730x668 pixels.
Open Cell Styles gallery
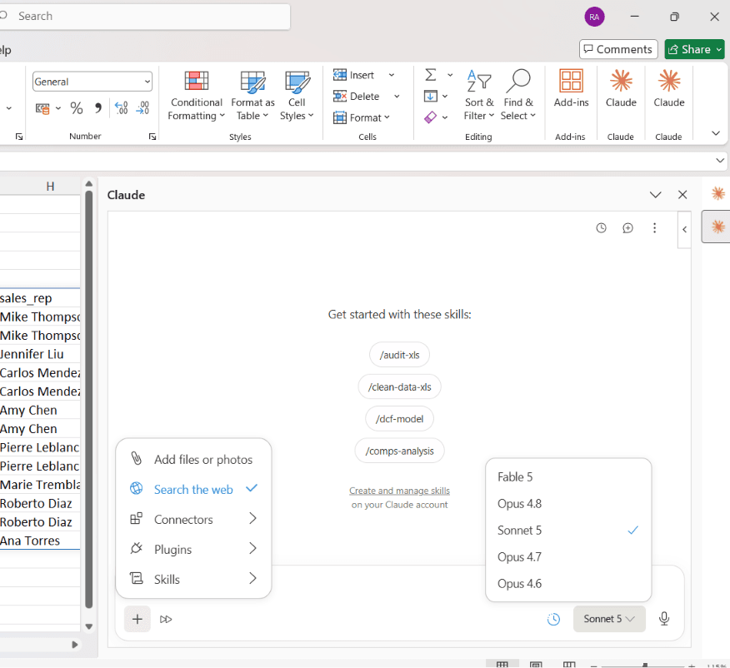pos(297,96)
